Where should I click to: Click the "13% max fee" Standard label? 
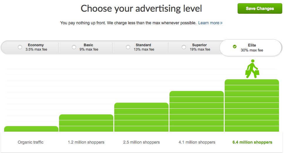tap(144, 49)
